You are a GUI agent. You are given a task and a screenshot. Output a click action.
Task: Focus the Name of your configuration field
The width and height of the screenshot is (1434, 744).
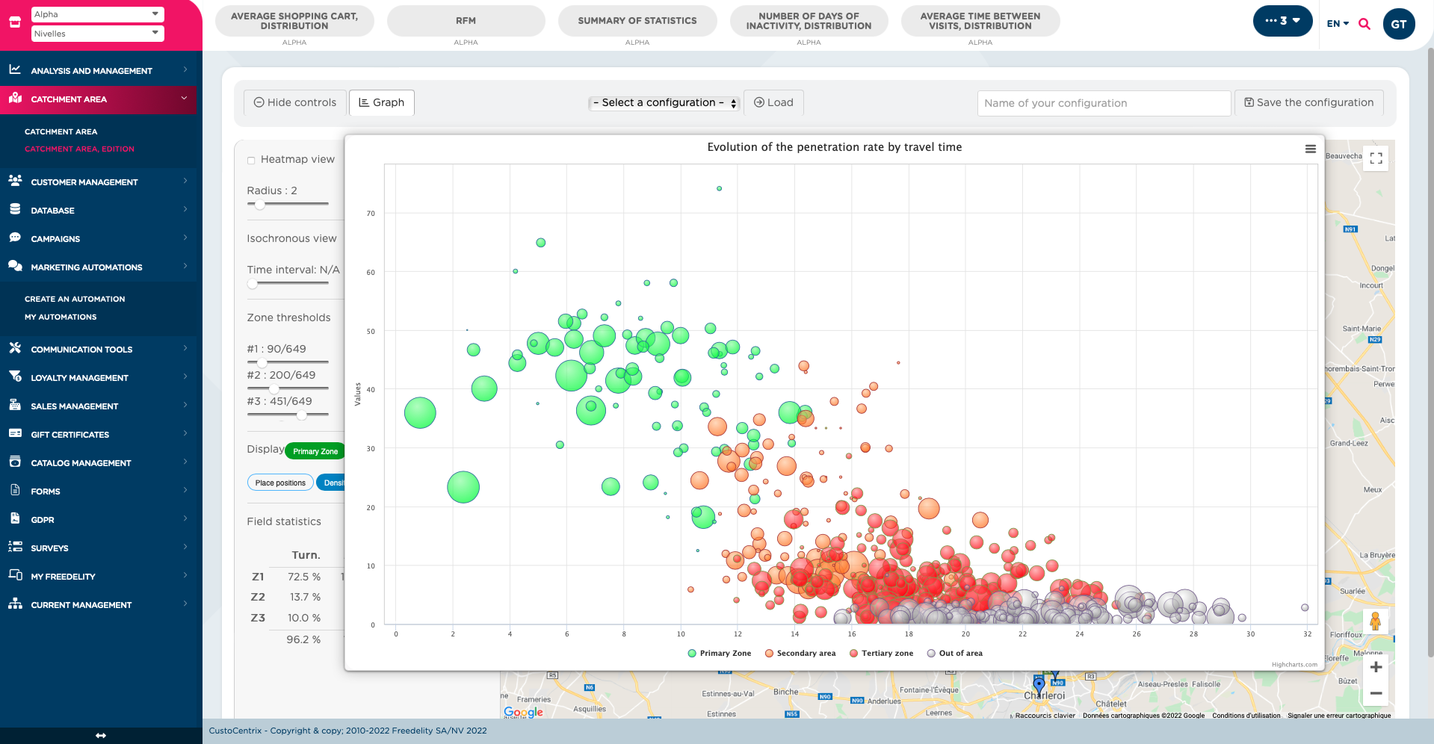pyautogui.click(x=1104, y=103)
